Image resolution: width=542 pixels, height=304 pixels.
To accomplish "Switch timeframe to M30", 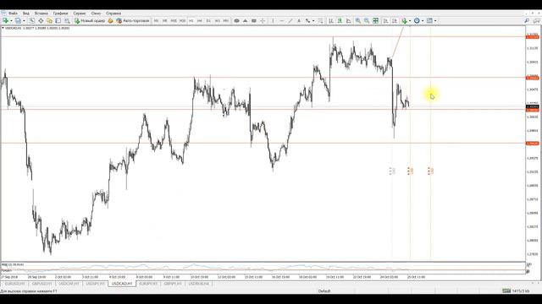I will coord(182,20).
